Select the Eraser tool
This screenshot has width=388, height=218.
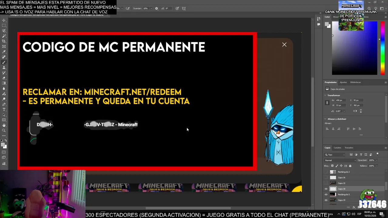pyautogui.click(x=4, y=78)
